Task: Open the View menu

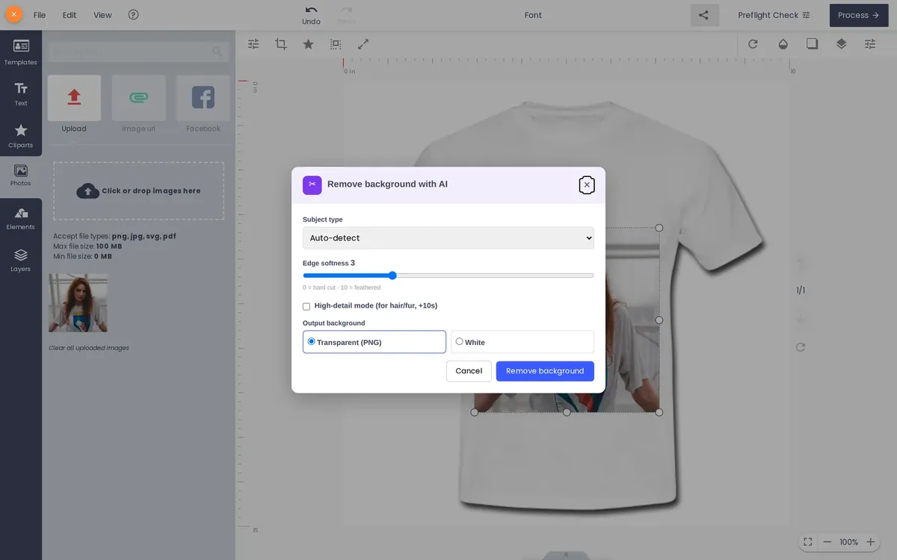Action: tap(102, 15)
